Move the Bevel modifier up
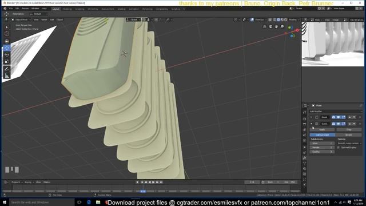 (349, 117)
